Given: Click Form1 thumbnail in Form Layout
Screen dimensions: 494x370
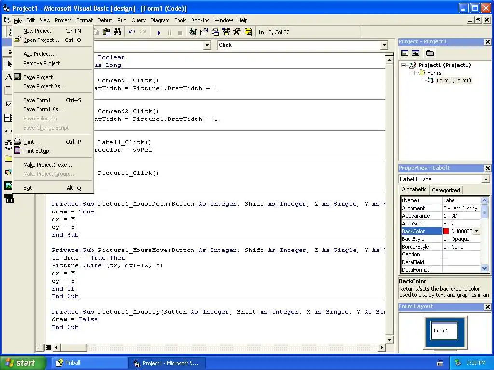Looking at the screenshot, I should click(x=444, y=330).
